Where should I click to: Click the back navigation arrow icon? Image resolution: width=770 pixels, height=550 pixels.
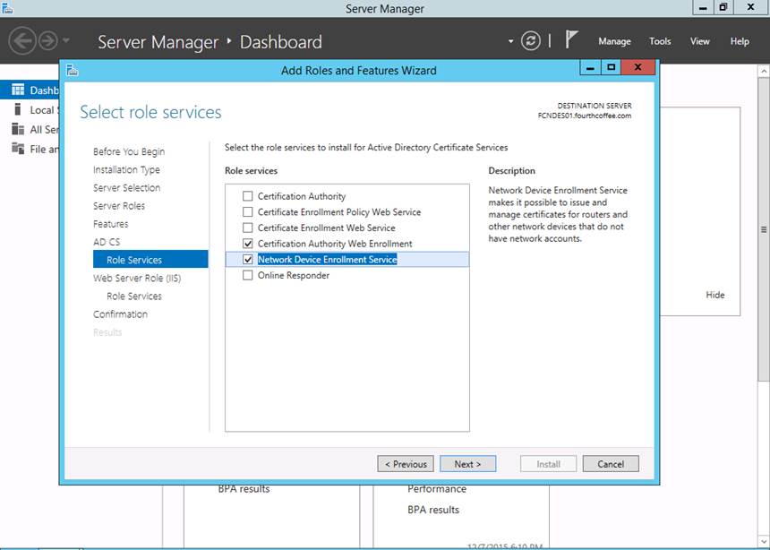21,40
